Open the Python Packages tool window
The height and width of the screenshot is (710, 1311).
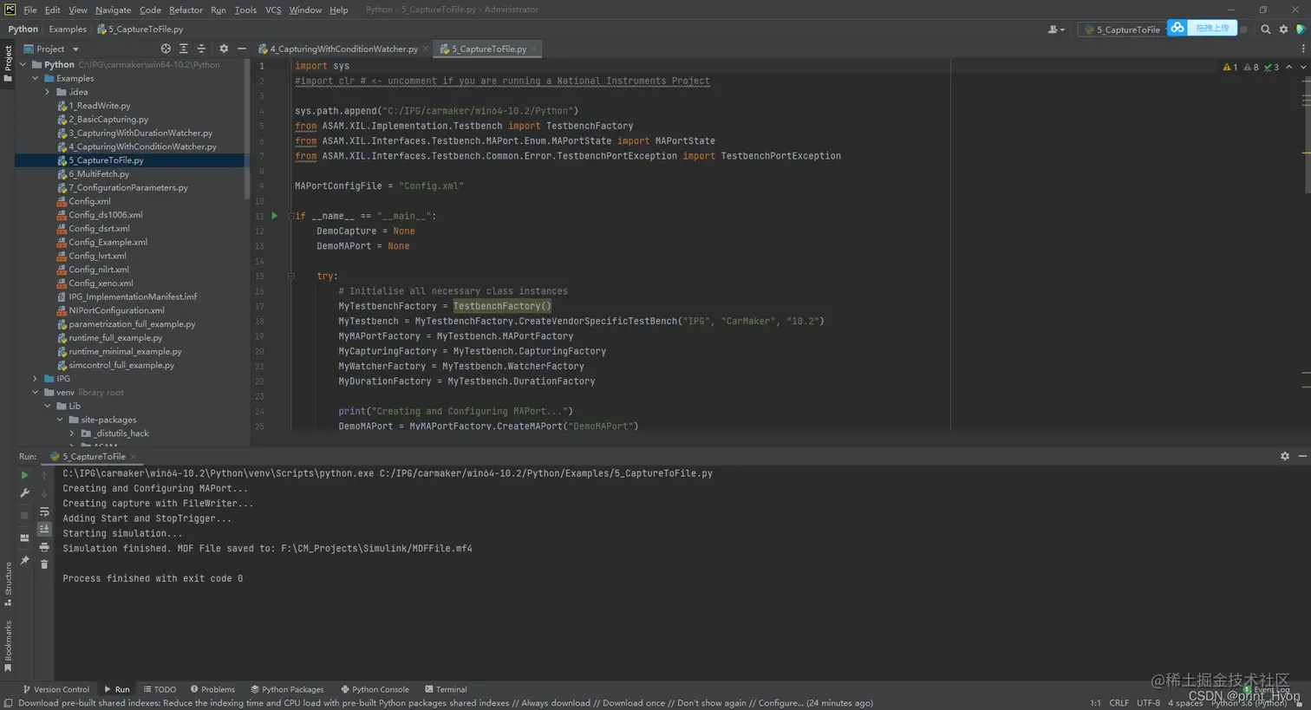click(287, 689)
